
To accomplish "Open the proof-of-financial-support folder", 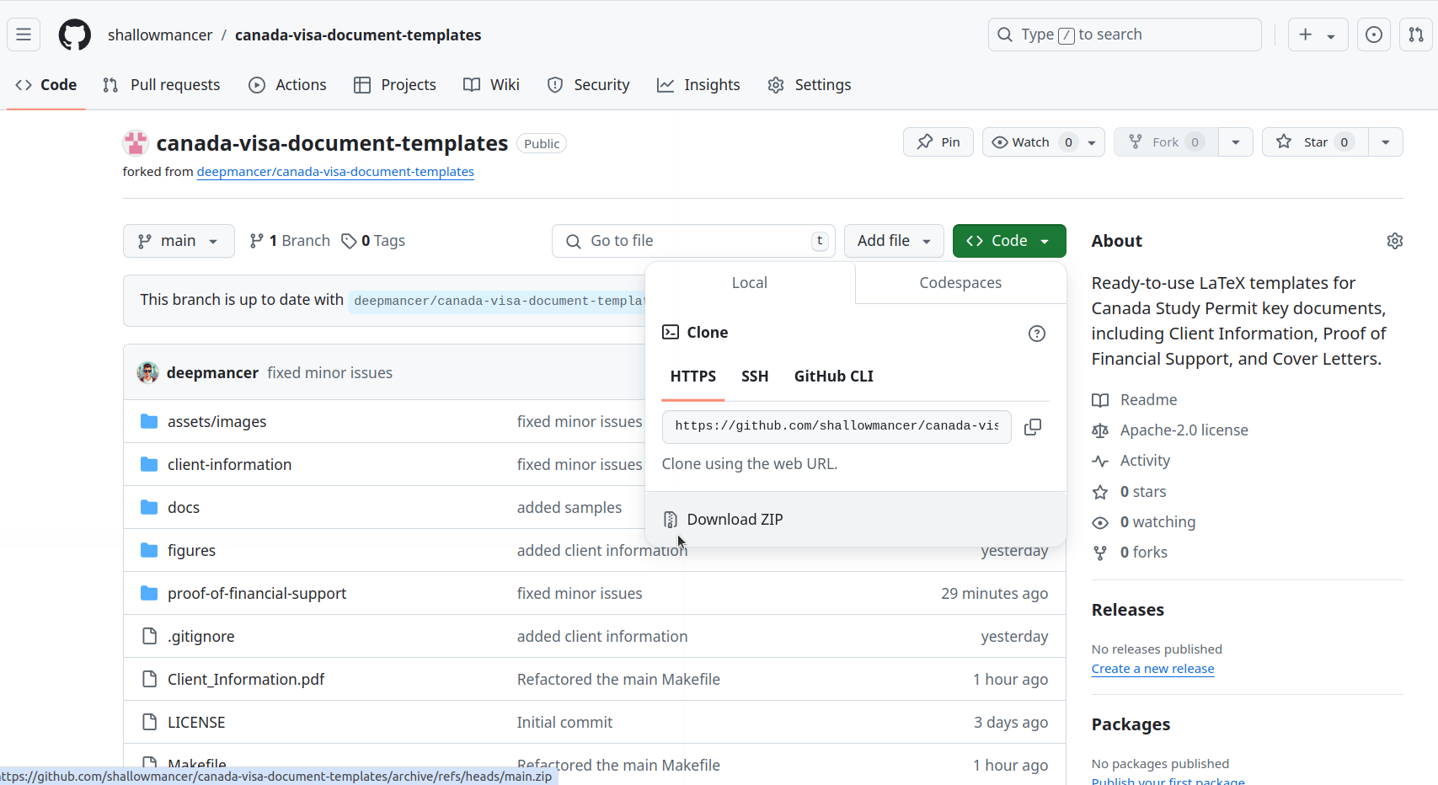I will click(257, 593).
